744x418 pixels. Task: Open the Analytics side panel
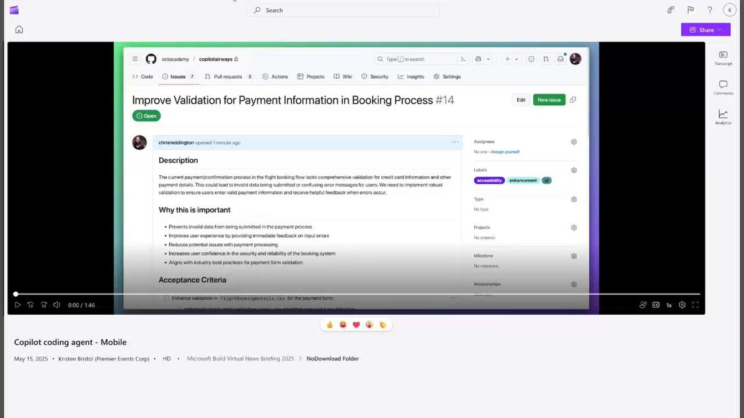click(723, 117)
